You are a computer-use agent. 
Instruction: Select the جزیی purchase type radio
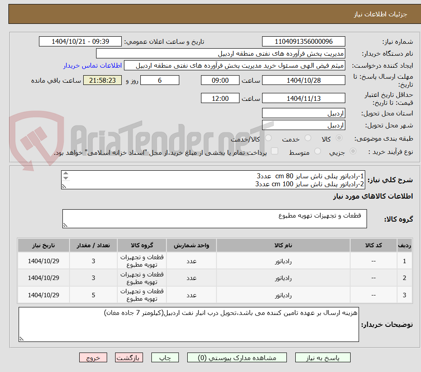pos(353,151)
